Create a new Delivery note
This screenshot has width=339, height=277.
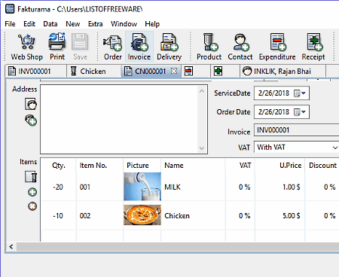pyautogui.click(x=169, y=47)
